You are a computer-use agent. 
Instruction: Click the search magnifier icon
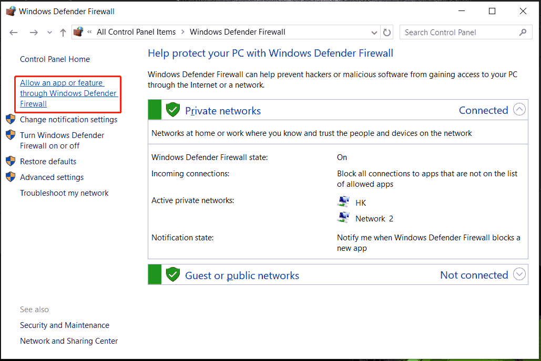pyautogui.click(x=523, y=32)
